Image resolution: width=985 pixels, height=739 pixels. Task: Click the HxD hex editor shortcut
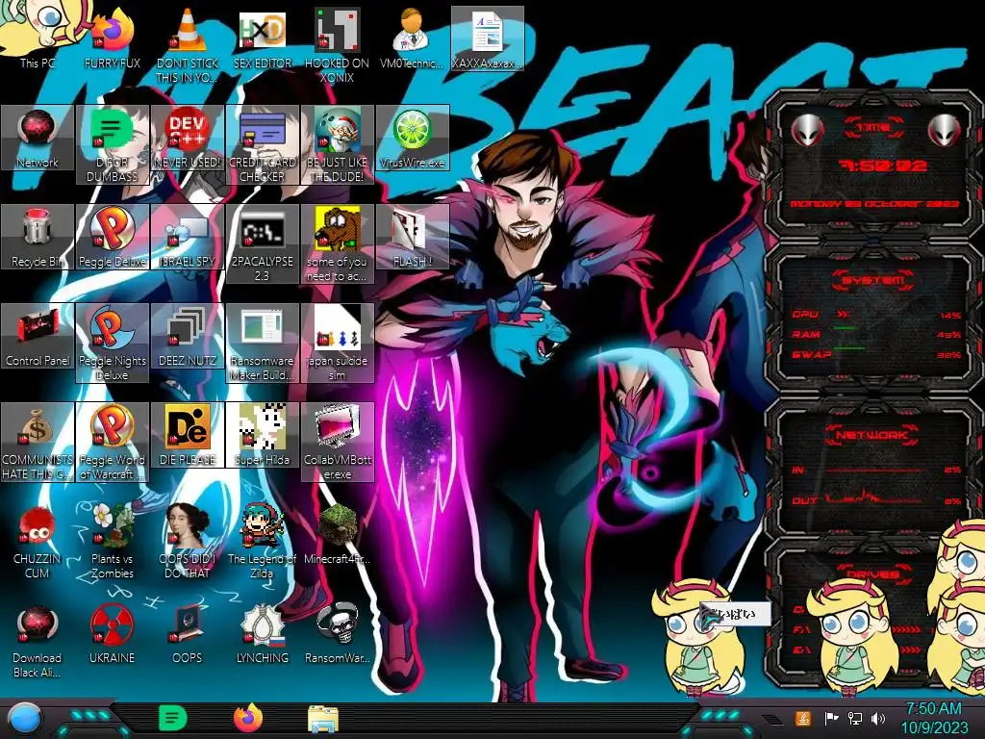click(x=262, y=38)
